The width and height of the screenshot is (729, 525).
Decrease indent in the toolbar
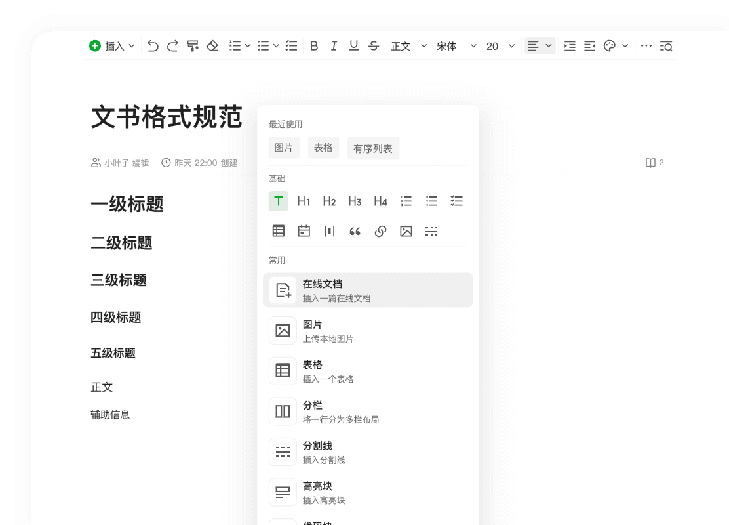pos(589,46)
